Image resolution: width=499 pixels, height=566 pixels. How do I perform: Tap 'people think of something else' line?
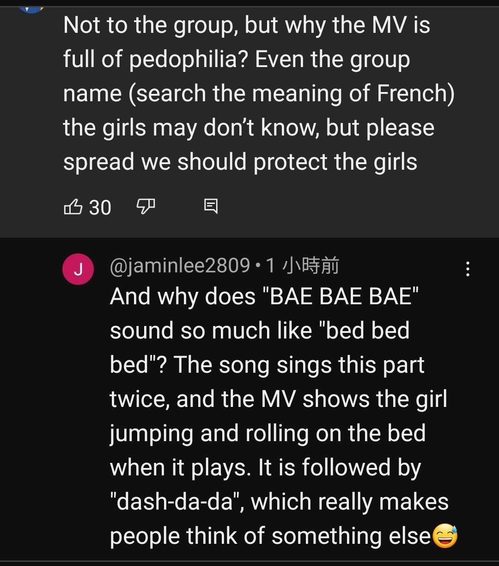[x=270, y=537]
